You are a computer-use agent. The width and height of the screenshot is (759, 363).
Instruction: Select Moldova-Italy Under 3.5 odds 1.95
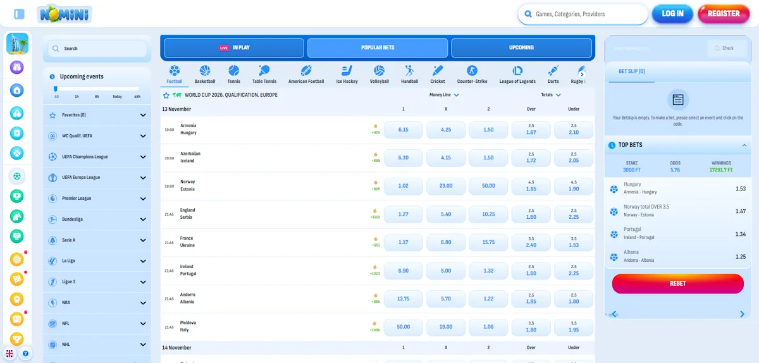[x=574, y=327]
